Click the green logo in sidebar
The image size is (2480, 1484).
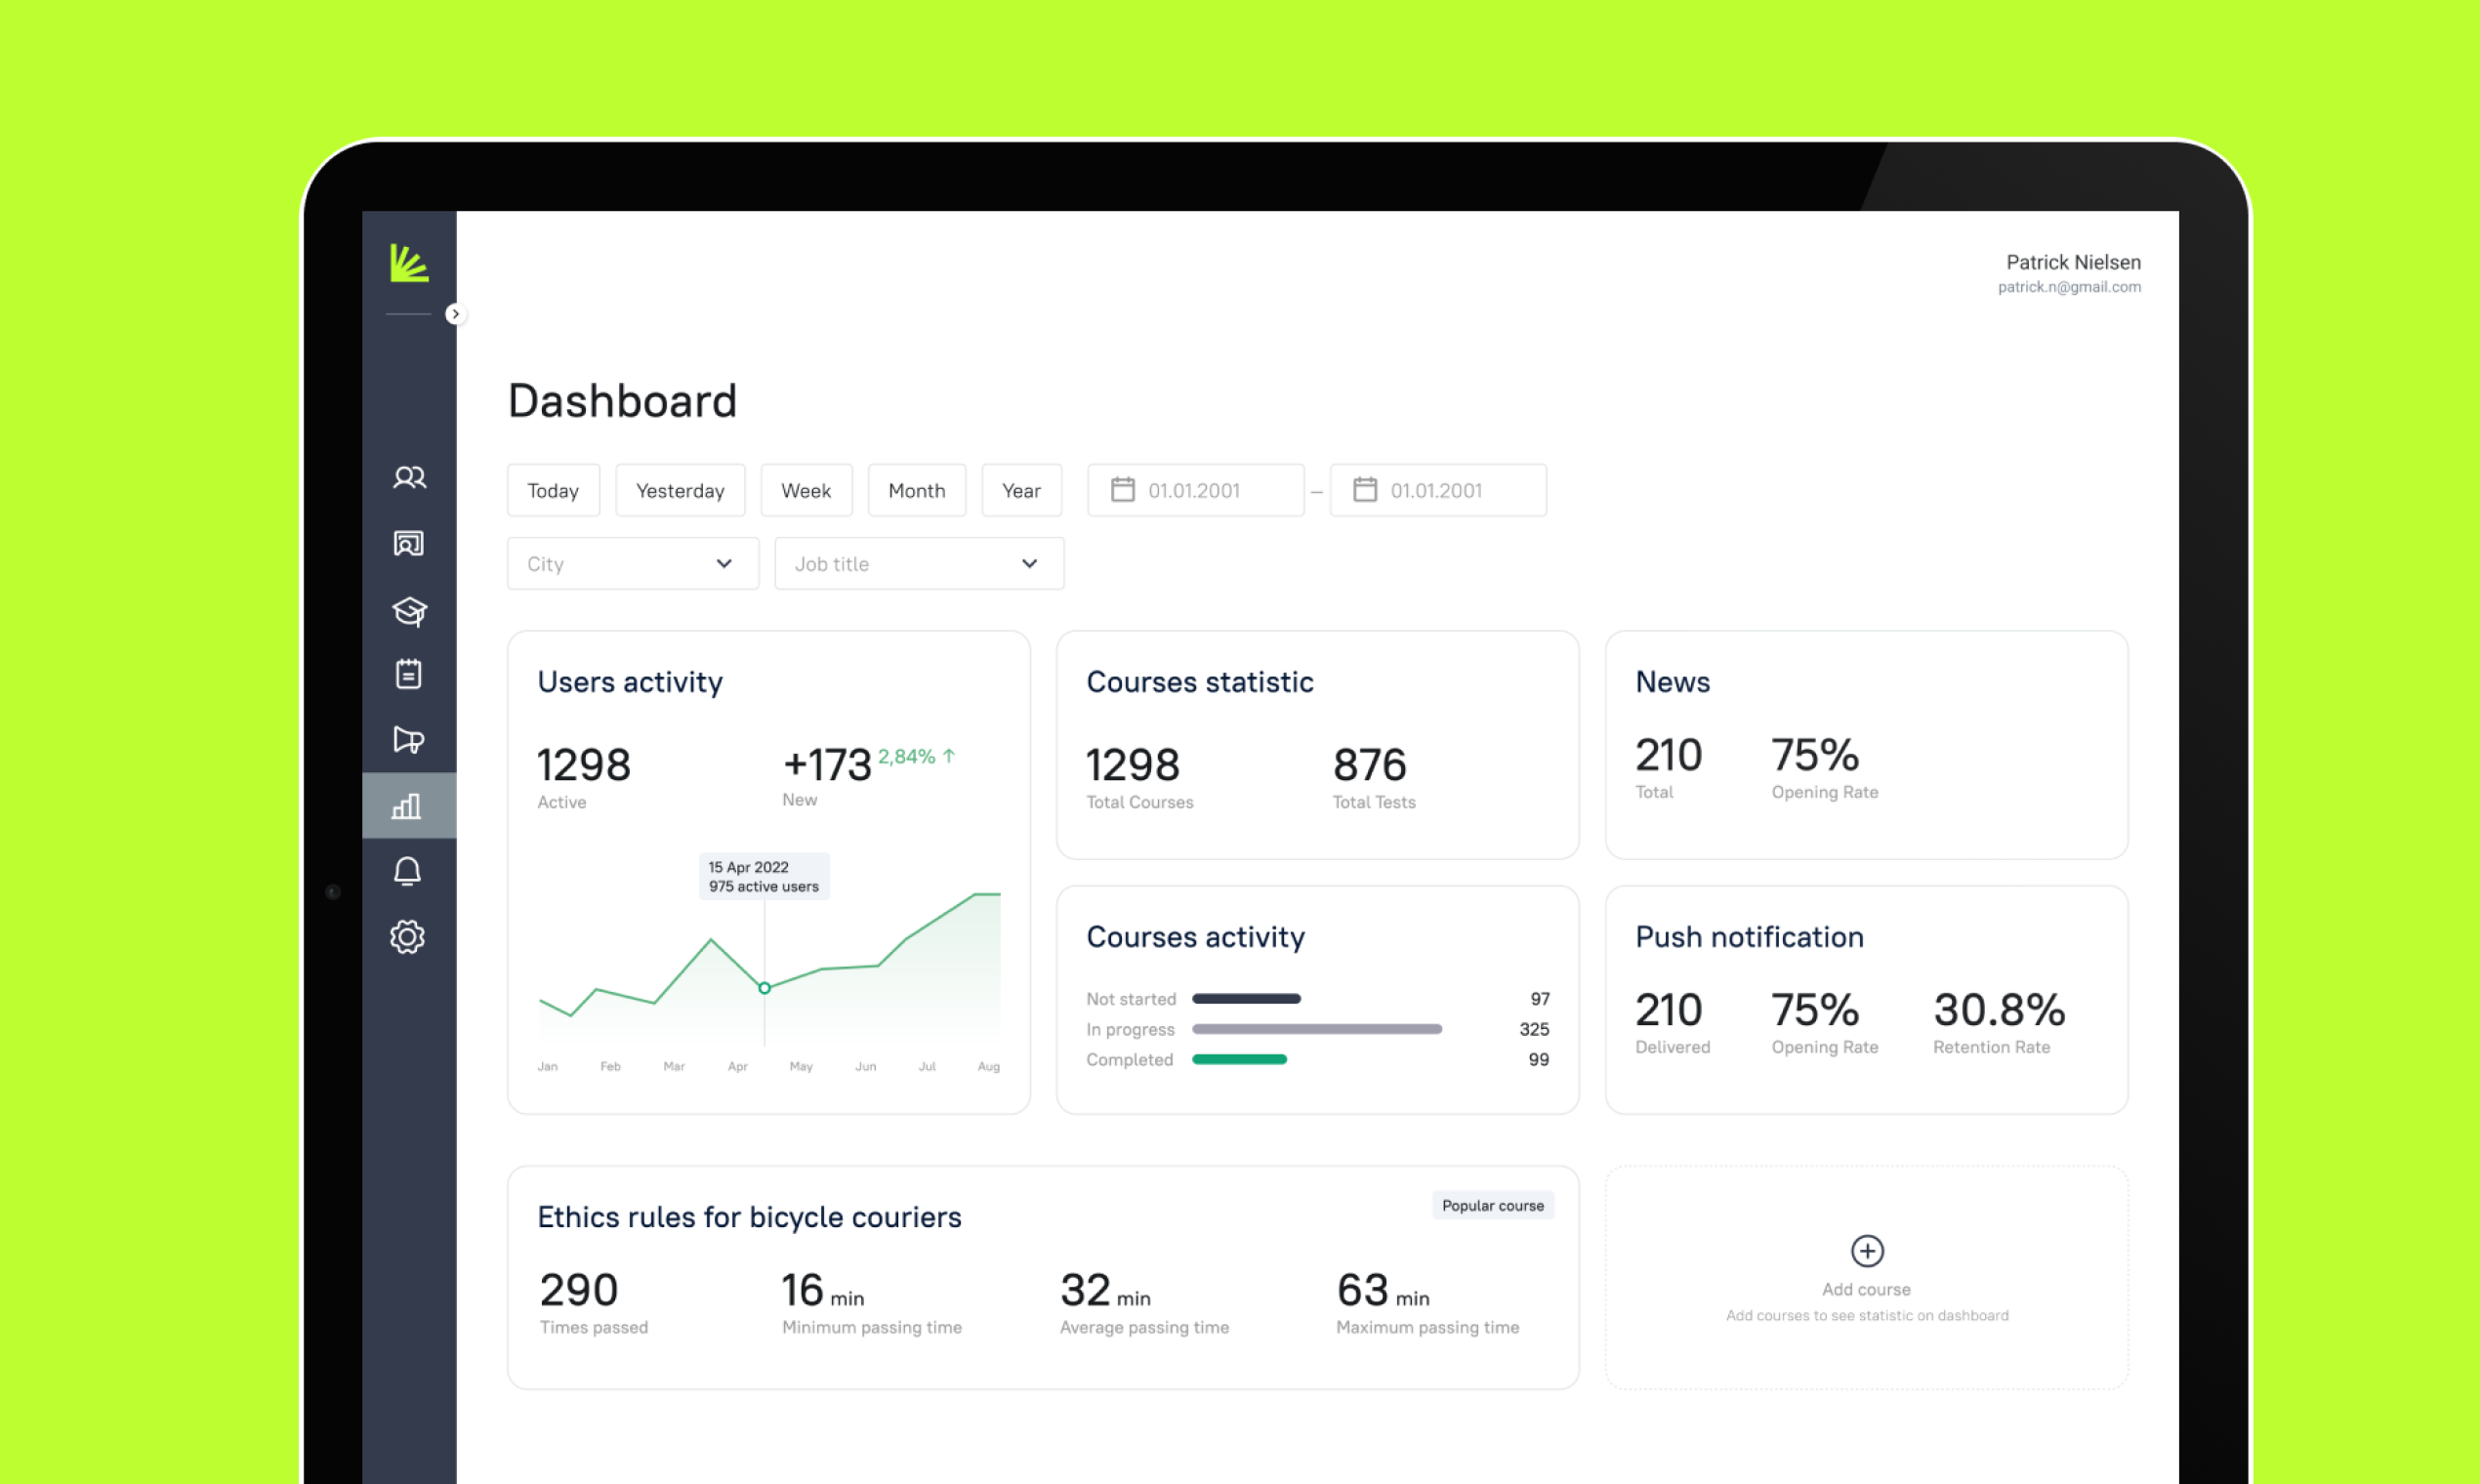[x=409, y=263]
